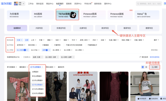Expand the 裙装 category dropdown
This screenshot has width=166, height=101.
pos(50,40)
